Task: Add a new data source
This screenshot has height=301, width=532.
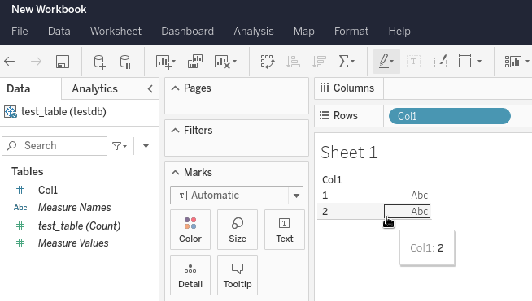Action: (99, 62)
